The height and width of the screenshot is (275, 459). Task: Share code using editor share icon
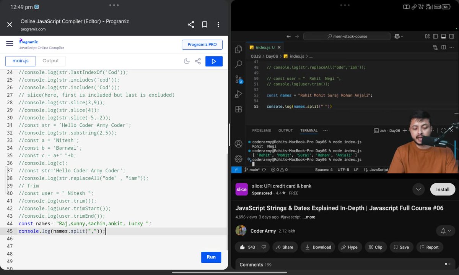pyautogui.click(x=198, y=61)
